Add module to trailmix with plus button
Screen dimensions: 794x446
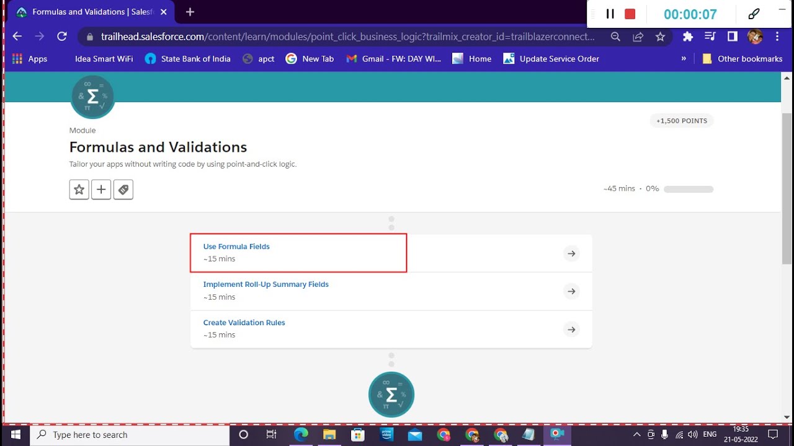click(101, 190)
